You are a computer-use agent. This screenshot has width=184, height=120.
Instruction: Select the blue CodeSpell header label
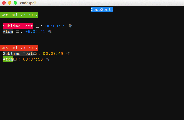[x=102, y=9]
